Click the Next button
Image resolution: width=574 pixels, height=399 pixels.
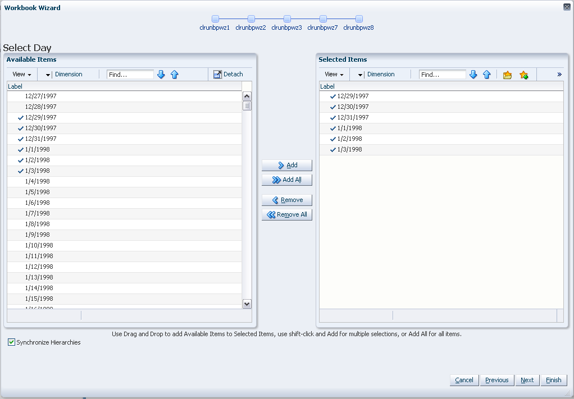(x=527, y=380)
